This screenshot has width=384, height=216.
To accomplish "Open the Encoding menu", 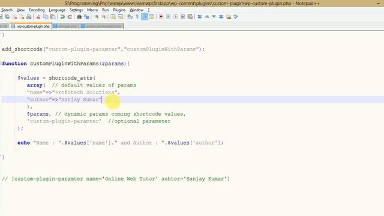I will click(x=37, y=10).
